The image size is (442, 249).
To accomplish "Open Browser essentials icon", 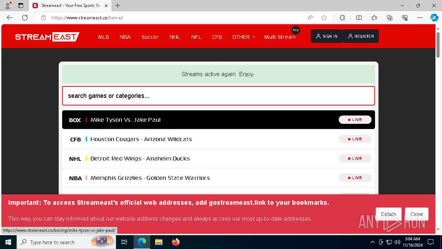I will 405,18.
